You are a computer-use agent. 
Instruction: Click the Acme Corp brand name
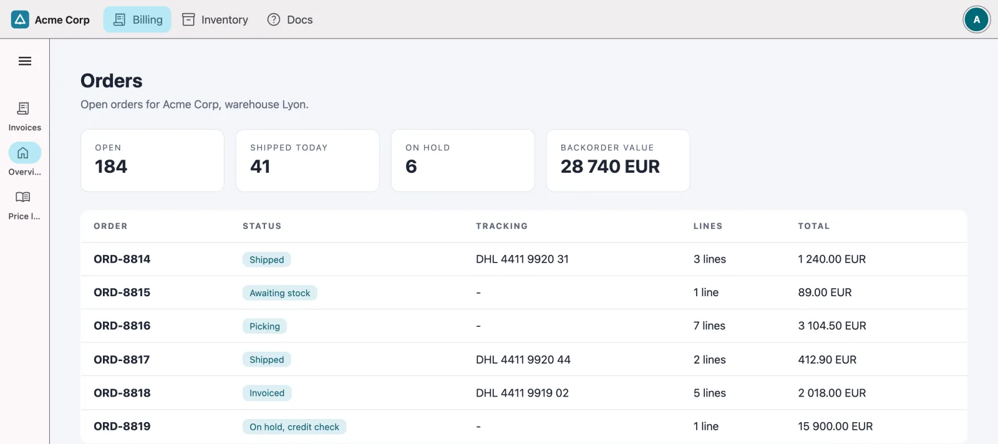tap(62, 20)
